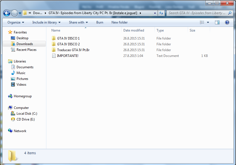Select Traducao GTA IV Pt.Br folder icon
236x165 pixels.
pyautogui.click(x=54, y=50)
